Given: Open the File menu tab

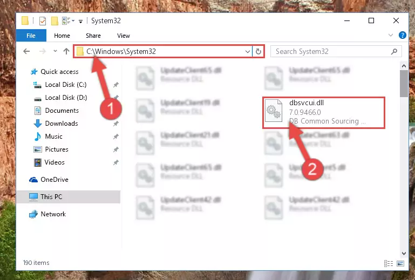Looking at the screenshot, I should [x=31, y=36].
